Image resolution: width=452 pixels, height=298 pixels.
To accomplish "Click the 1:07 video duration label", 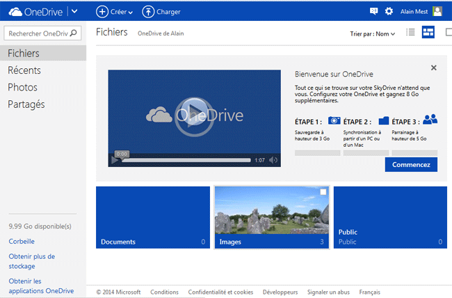I will (x=259, y=160).
